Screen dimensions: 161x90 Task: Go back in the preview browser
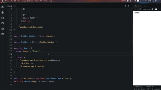(x=135, y=9)
